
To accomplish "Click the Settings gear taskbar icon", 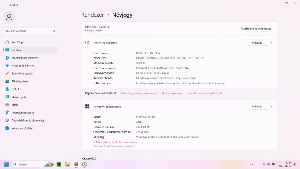I will 76,164.
